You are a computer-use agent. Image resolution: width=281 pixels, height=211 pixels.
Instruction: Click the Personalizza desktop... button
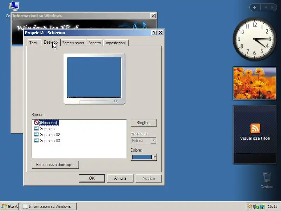tap(55, 165)
